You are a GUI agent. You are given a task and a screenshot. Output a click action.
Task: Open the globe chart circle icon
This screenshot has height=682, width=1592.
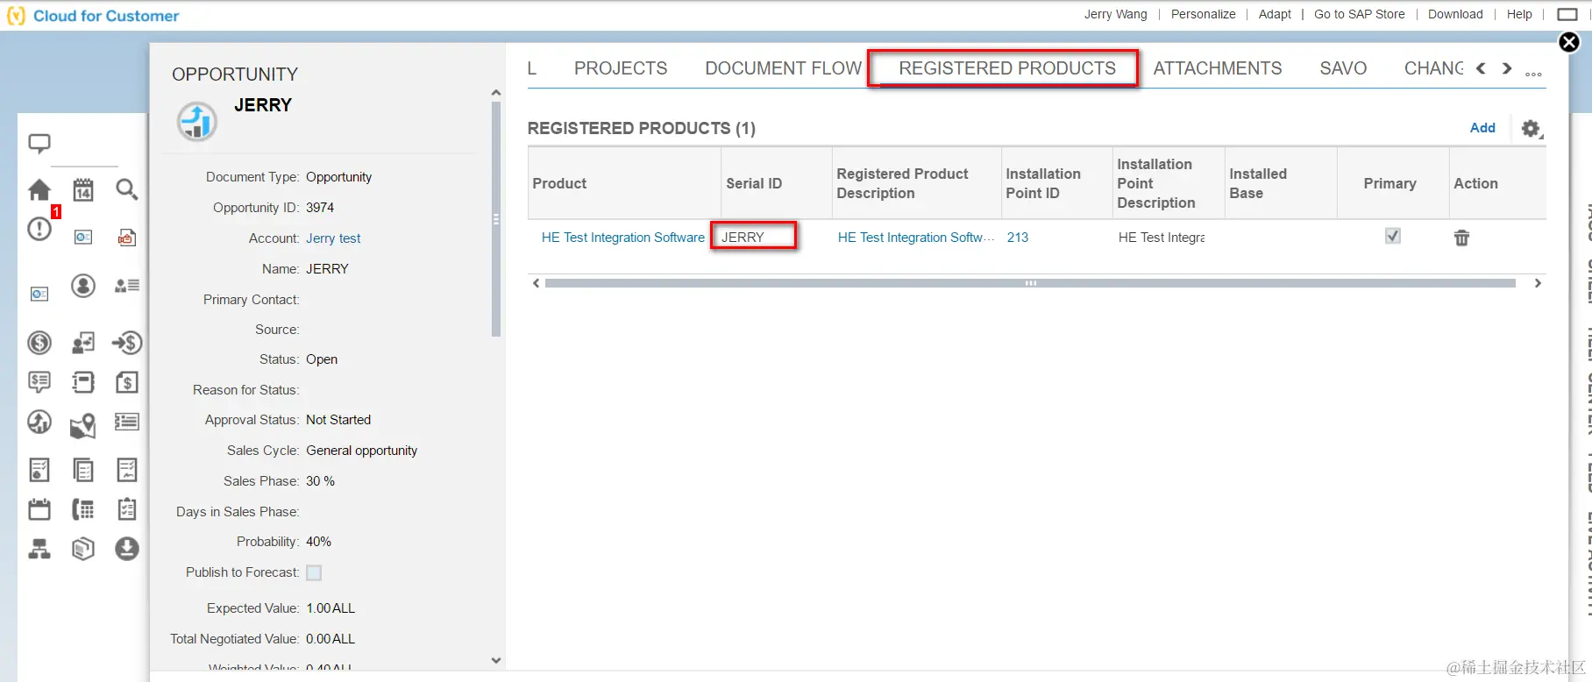39,423
